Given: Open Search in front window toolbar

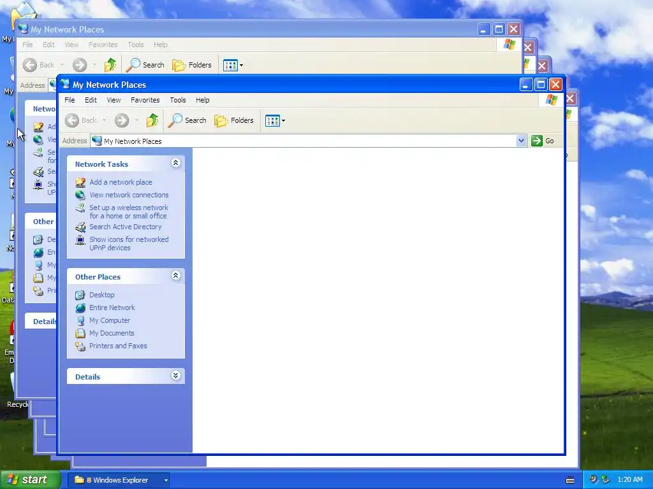Looking at the screenshot, I should click(x=187, y=120).
